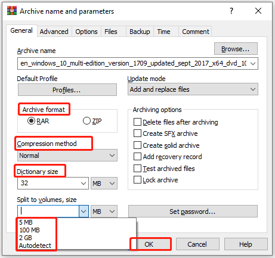Click the Split to volumes size input
Image resolution: width=275 pixels, height=258 pixels.
pyautogui.click(x=48, y=212)
